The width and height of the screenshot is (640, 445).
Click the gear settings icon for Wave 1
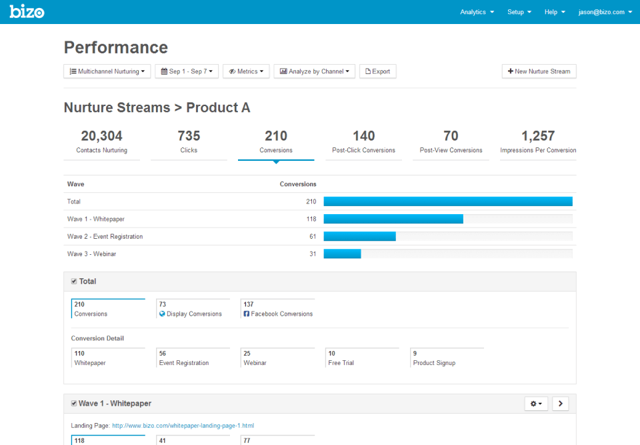(535, 404)
